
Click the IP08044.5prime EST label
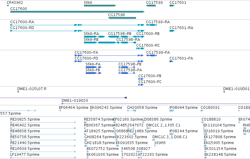coord(184,108)
